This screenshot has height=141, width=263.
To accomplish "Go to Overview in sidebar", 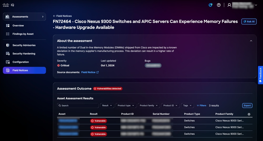I will click(18, 26).
